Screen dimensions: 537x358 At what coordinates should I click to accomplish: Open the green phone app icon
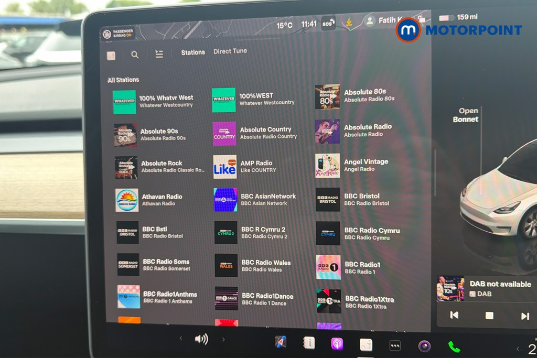coord(454,347)
